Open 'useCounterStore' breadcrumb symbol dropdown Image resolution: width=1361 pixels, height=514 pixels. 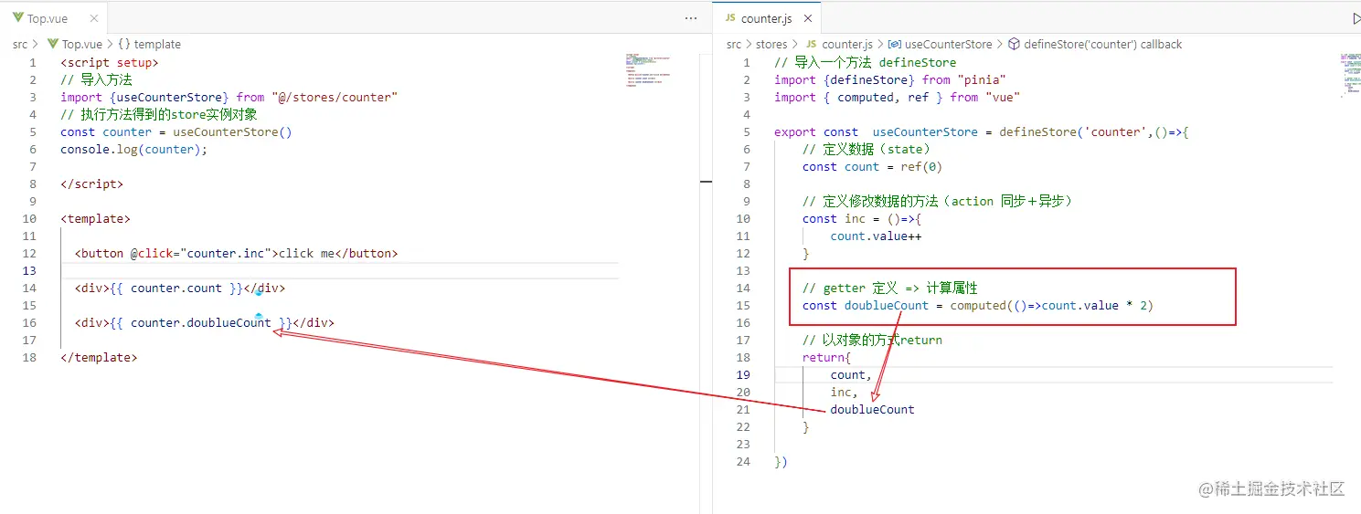[x=941, y=44]
